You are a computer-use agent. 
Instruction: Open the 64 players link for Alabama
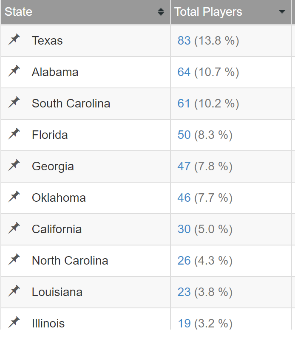[x=184, y=72]
